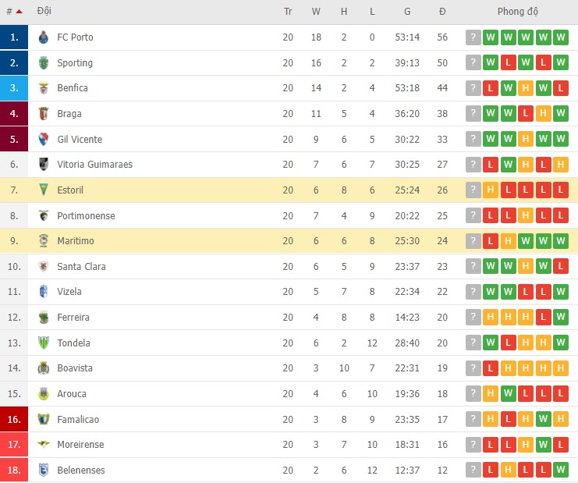Click the Braga club crest icon
Viewport: 578px width, 483px height.
[x=44, y=114]
